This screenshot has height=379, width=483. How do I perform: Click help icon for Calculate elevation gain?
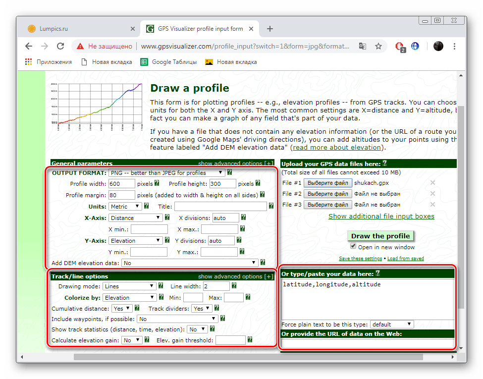pyautogui.click(x=147, y=339)
